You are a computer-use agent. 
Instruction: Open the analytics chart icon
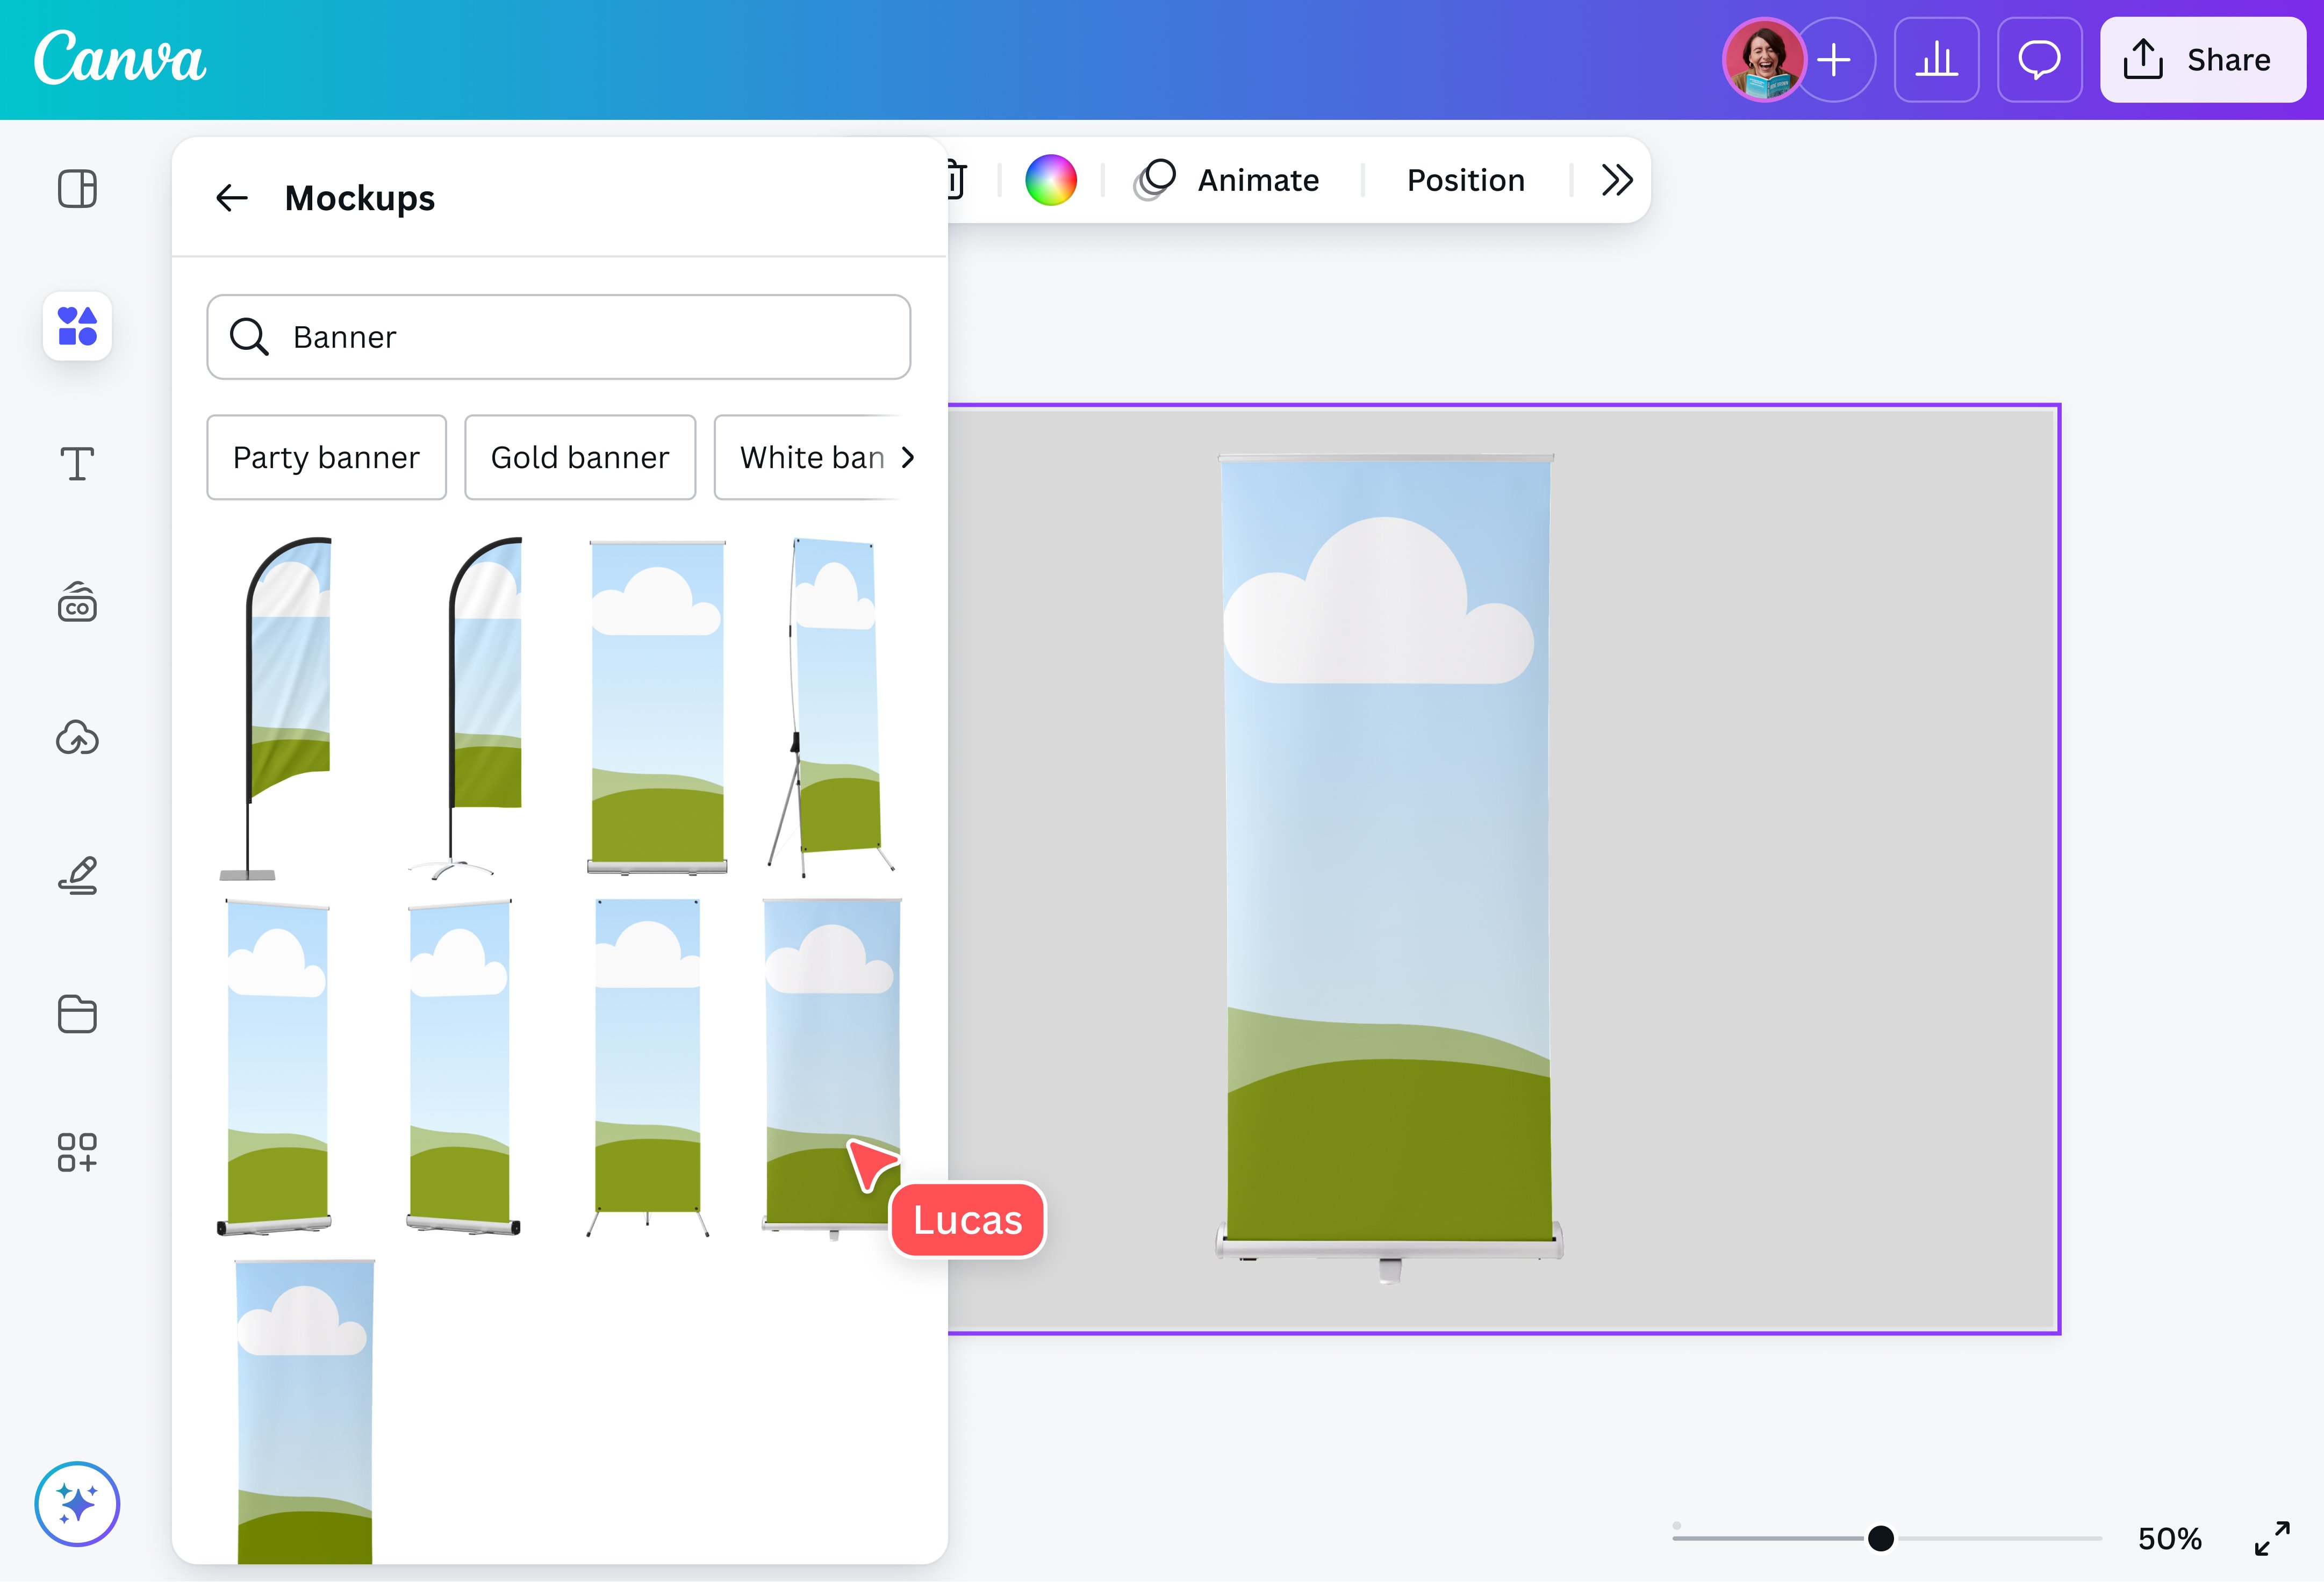click(x=1936, y=60)
